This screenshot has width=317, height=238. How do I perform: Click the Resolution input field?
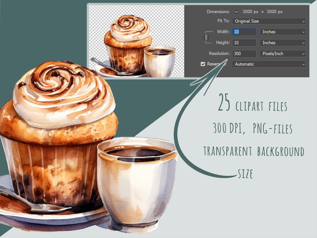tap(244, 54)
